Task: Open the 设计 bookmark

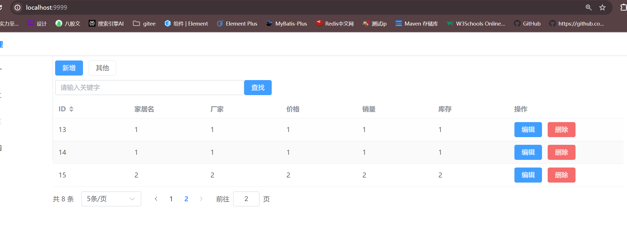Action: [37, 24]
